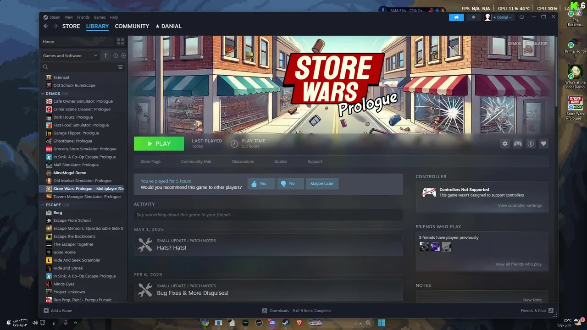Click the first friend avatar thumbnail
The height and width of the screenshot is (330, 587).
click(424, 247)
